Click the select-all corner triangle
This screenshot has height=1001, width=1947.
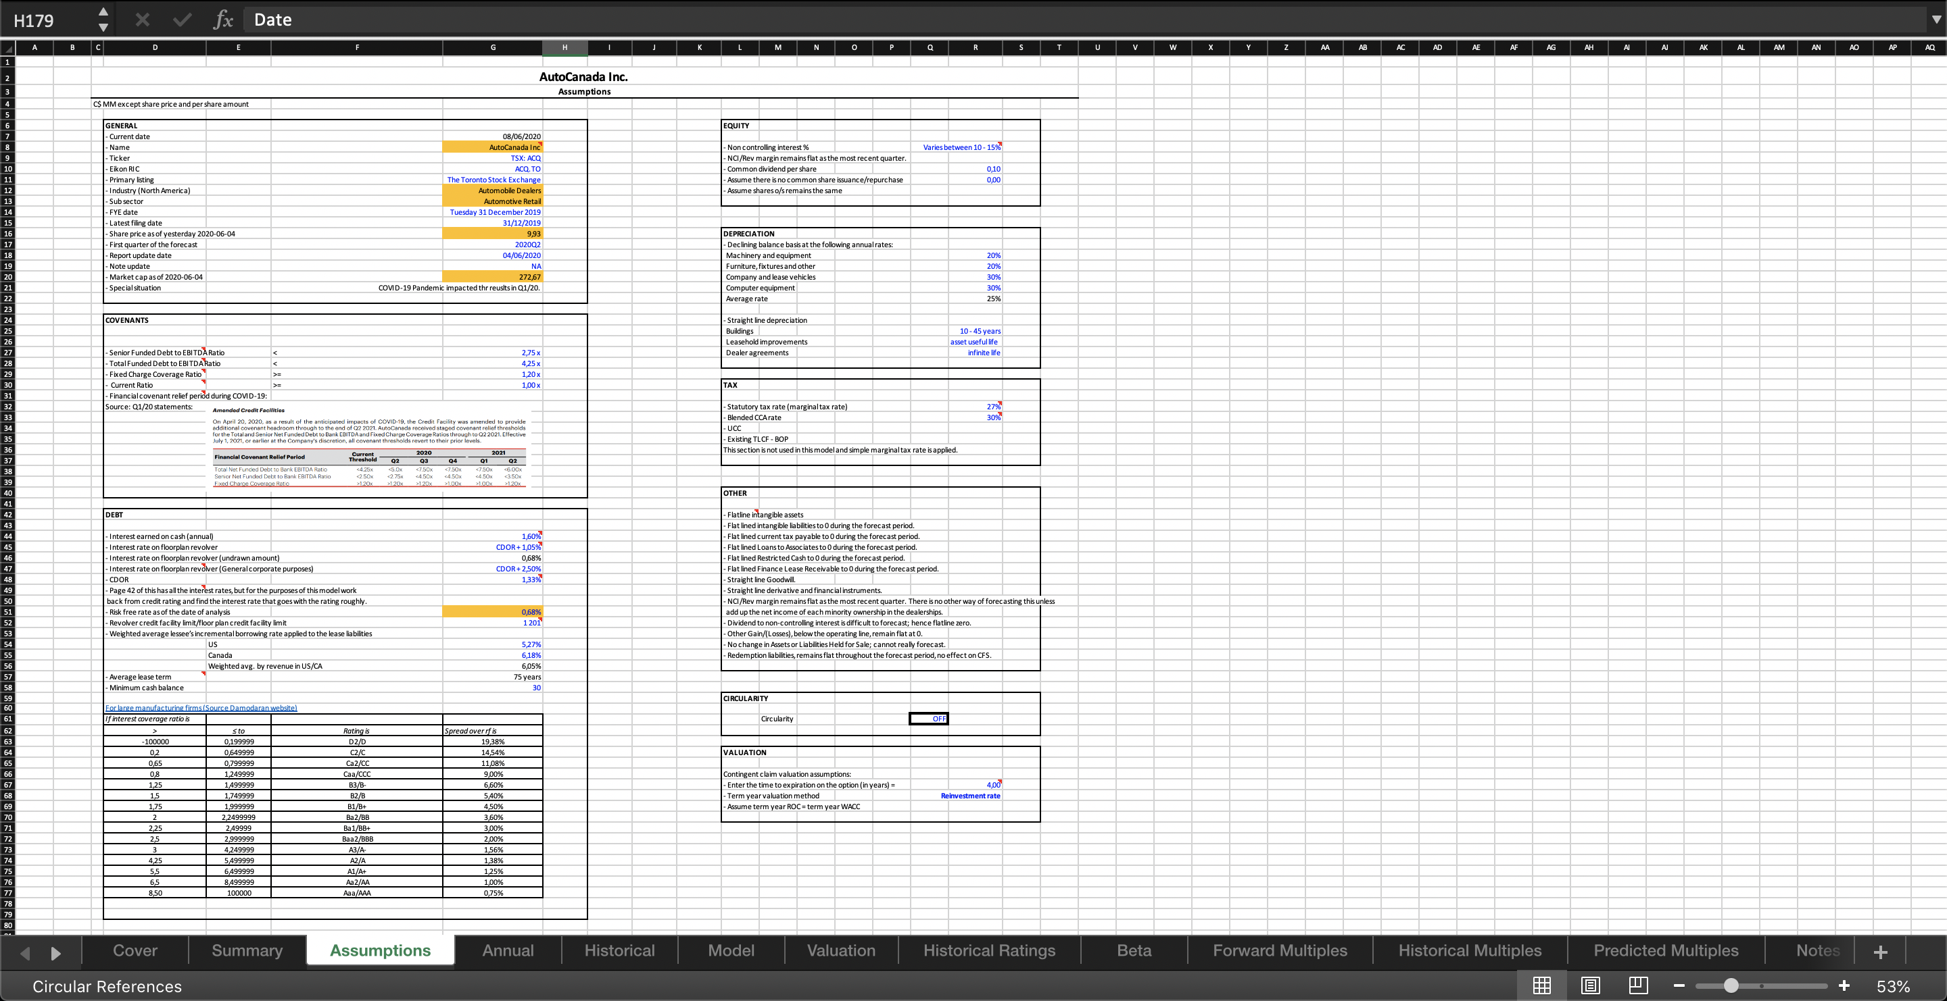point(7,47)
